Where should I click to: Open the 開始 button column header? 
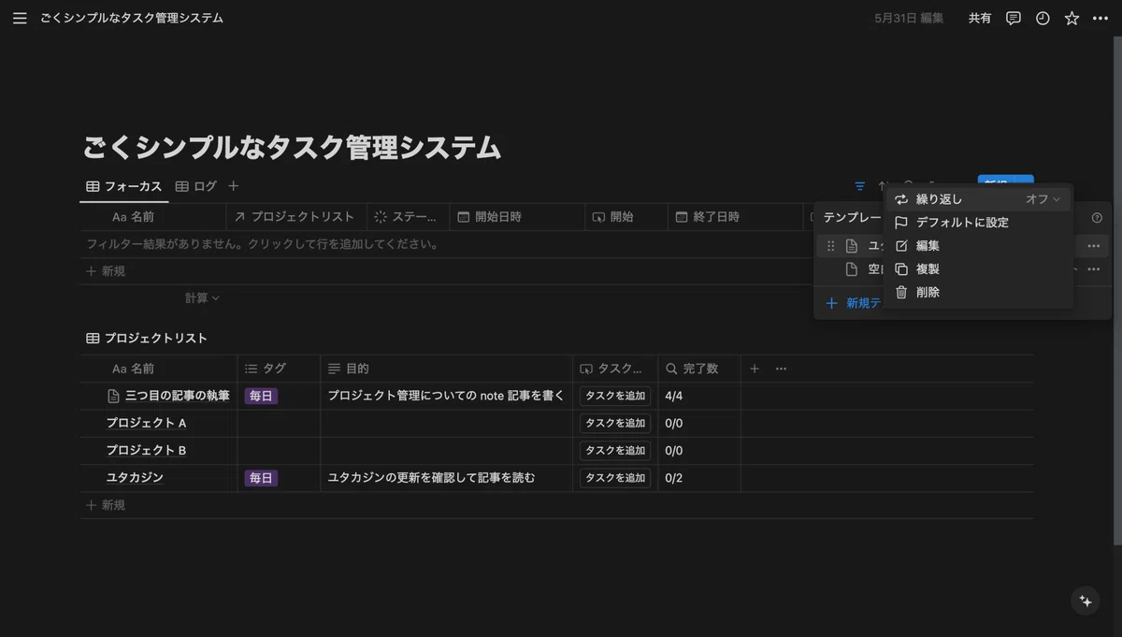click(x=626, y=216)
